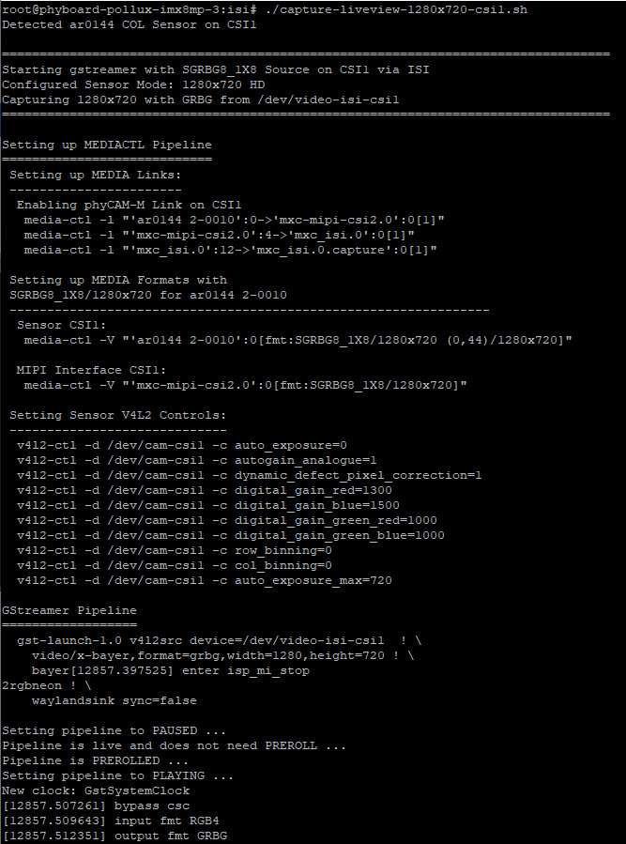Click the 'output fmt GRBG' log line
Image resolution: width=626 pixels, height=844 pixels.
(x=115, y=836)
